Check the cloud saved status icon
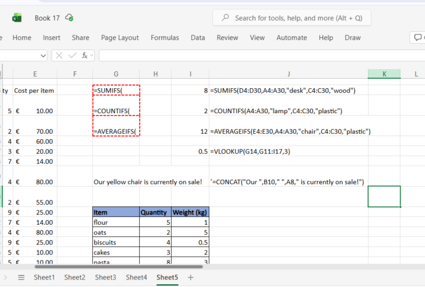425x287 pixels. tap(69, 18)
